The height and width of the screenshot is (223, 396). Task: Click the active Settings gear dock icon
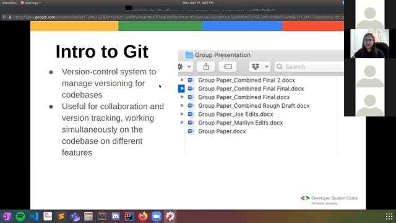coord(170,216)
